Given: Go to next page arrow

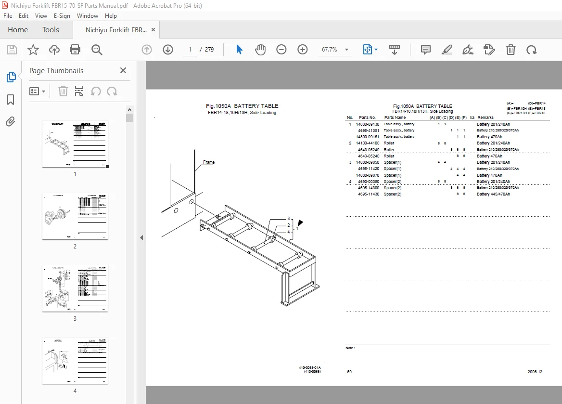Looking at the screenshot, I should (x=168, y=50).
